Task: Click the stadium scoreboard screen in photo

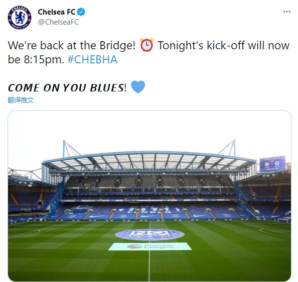Action: pos(272,164)
